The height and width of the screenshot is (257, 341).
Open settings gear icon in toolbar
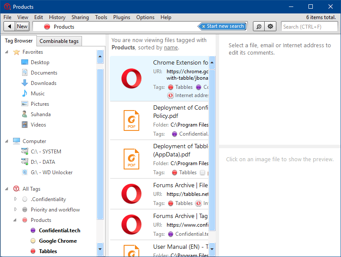tap(270, 26)
